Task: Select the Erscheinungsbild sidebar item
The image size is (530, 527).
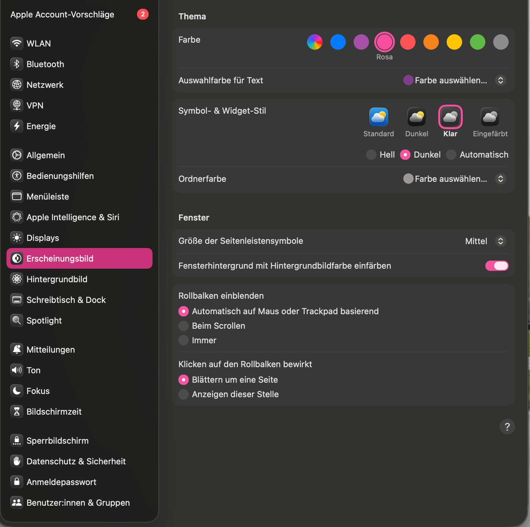Action: click(79, 258)
